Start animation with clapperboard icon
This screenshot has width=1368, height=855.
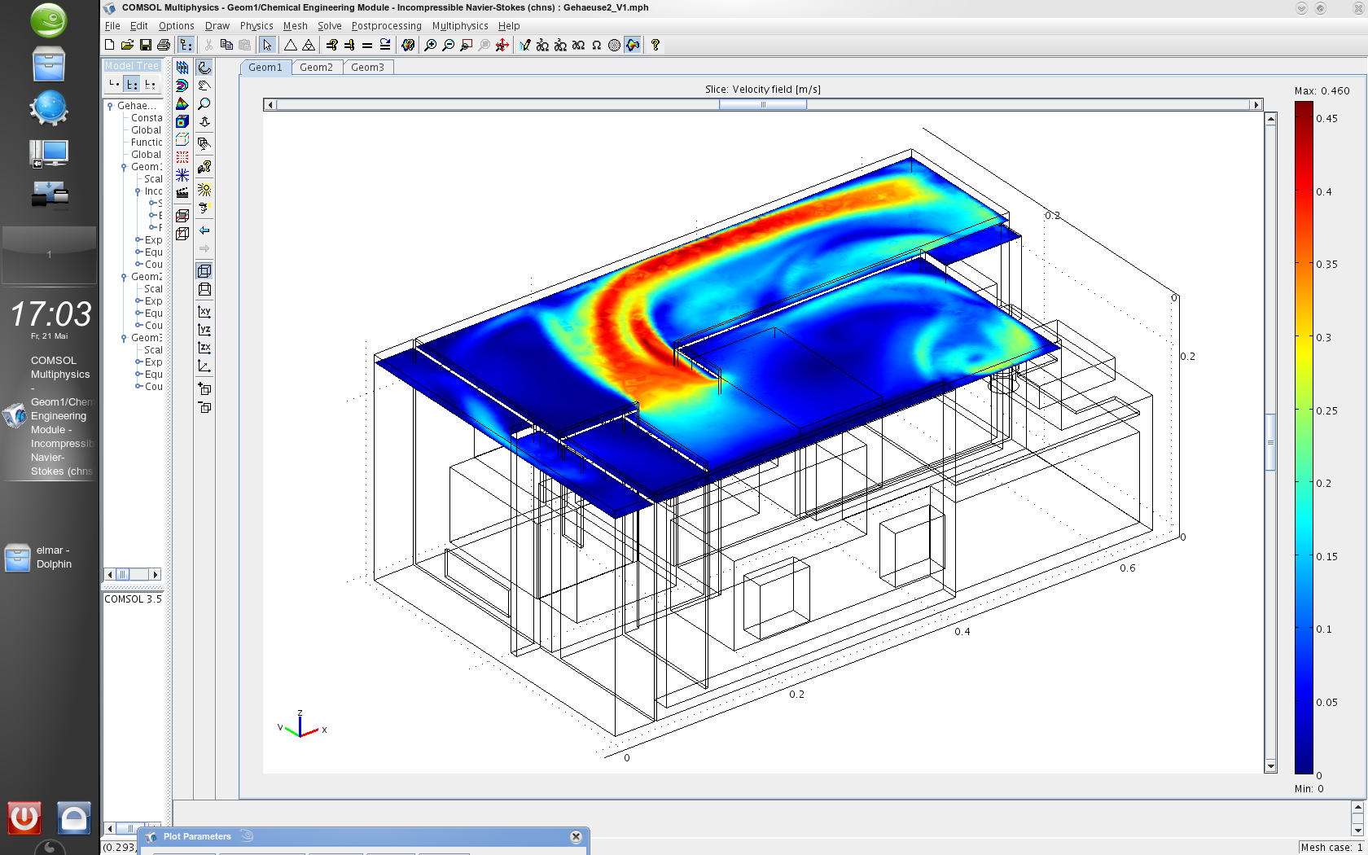pos(182,193)
